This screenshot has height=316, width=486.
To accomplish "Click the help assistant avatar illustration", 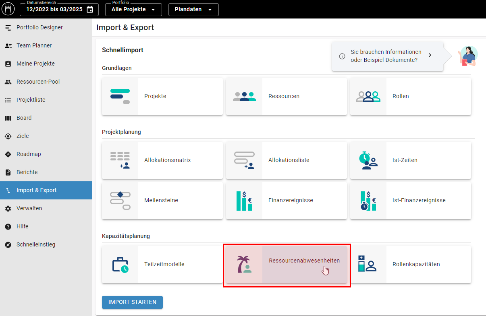I will pos(468,56).
